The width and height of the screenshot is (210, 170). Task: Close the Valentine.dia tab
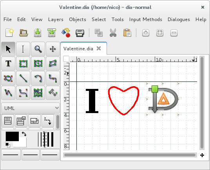99,48
